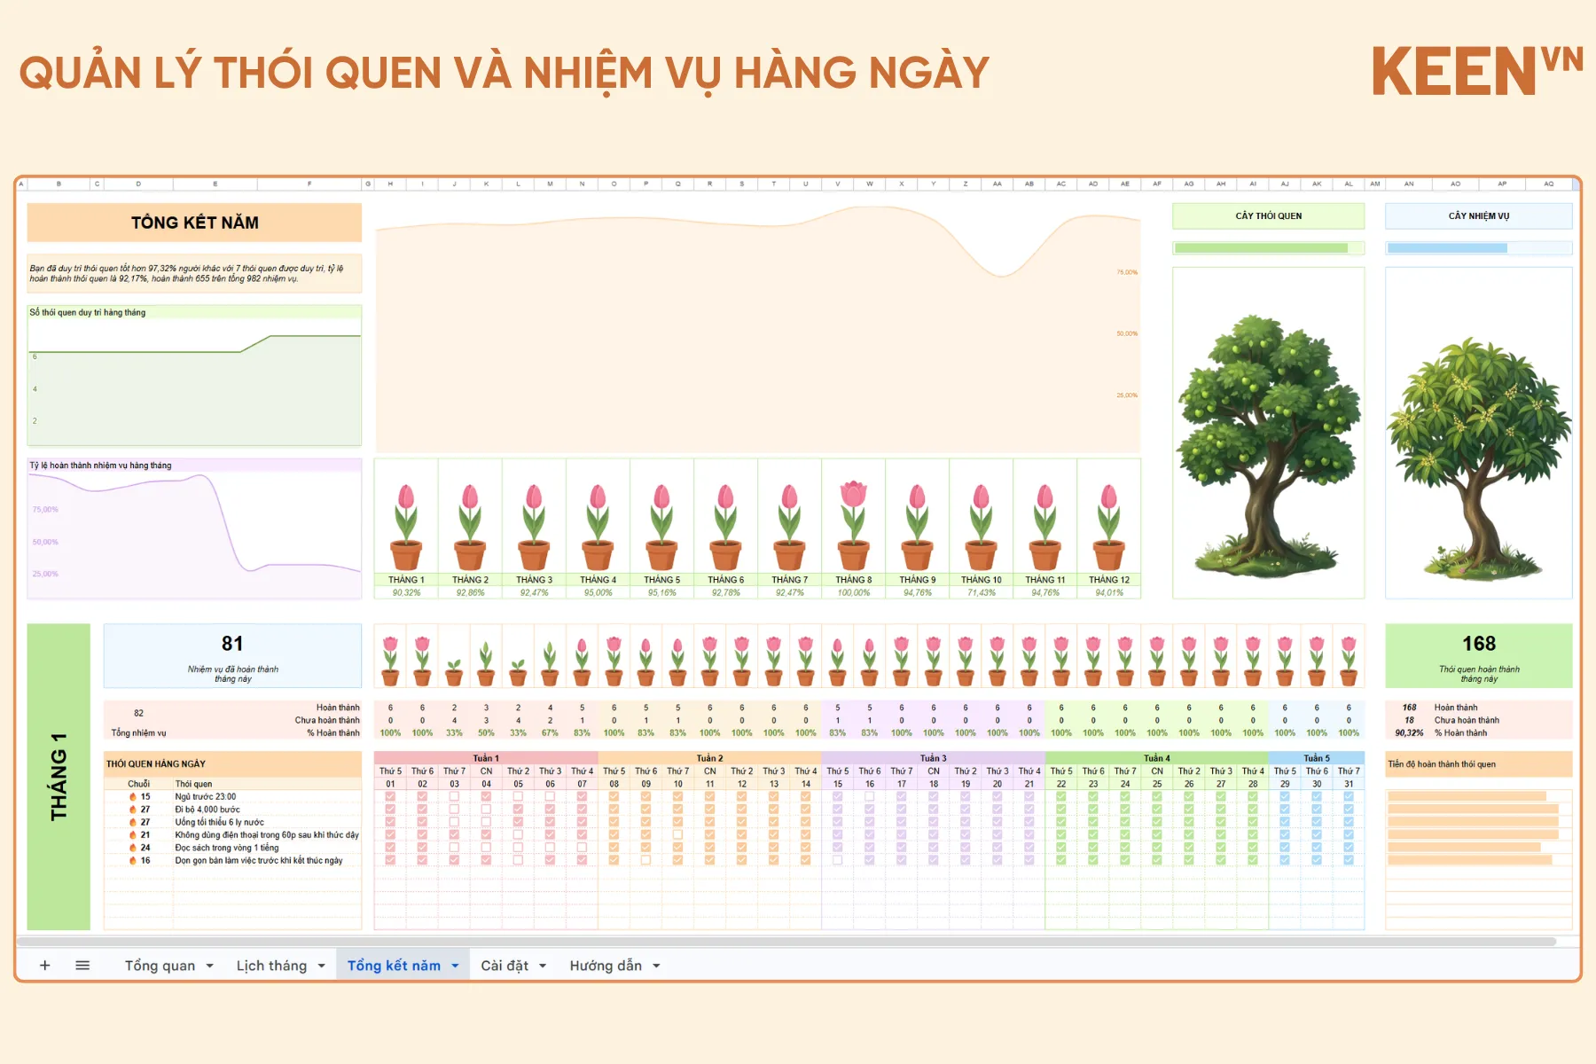Screen dimensions: 1596x1064
Task: Click the green CÂY THÓI QUEN progress bar
Action: (1261, 248)
